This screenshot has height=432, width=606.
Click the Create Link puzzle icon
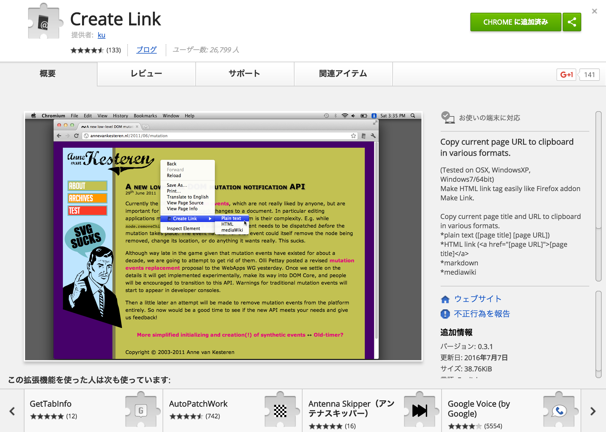pyautogui.click(x=44, y=22)
